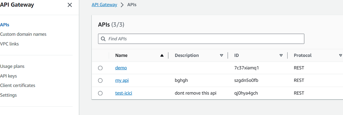This screenshot has height=115, width=343.
Task: Open API keys in side navigation
Action: pyautogui.click(x=8, y=76)
